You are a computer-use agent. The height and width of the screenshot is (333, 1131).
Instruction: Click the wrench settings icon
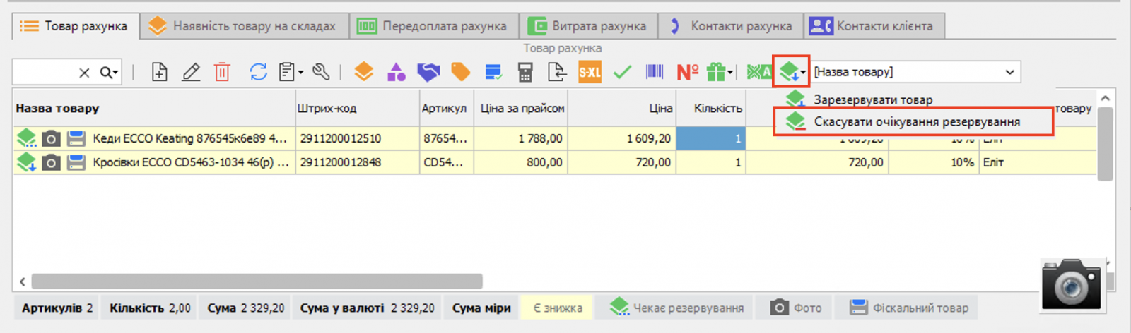pyautogui.click(x=321, y=72)
